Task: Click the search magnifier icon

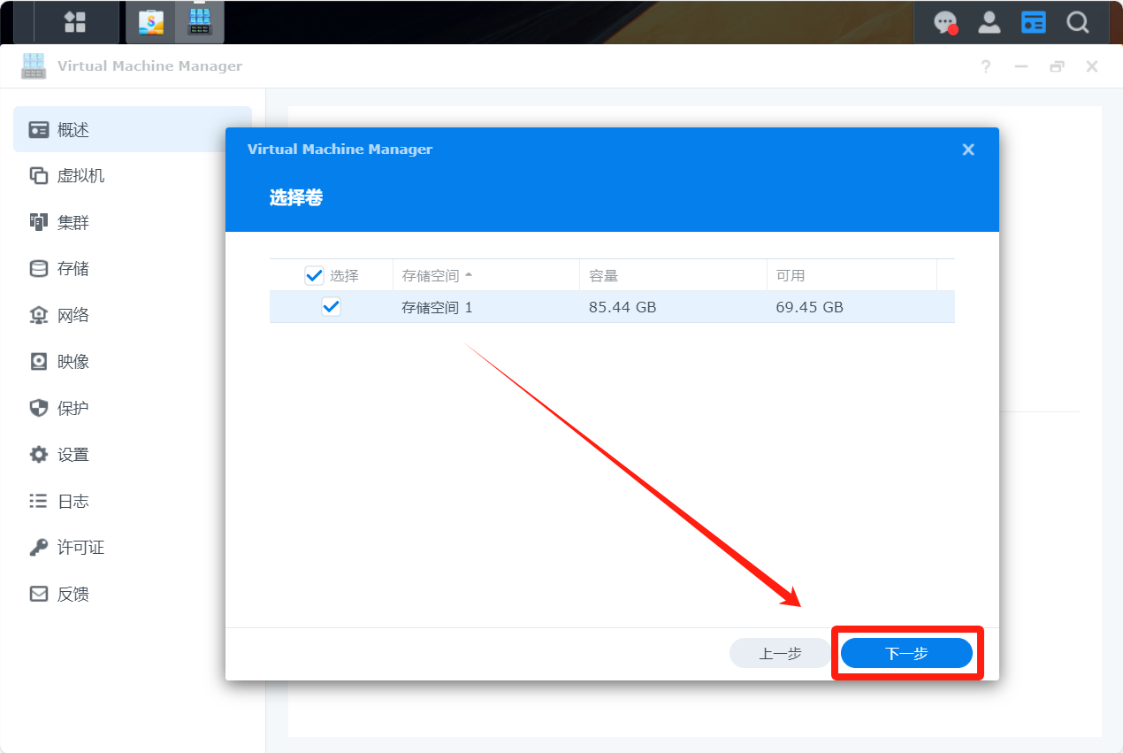Action: (1077, 22)
